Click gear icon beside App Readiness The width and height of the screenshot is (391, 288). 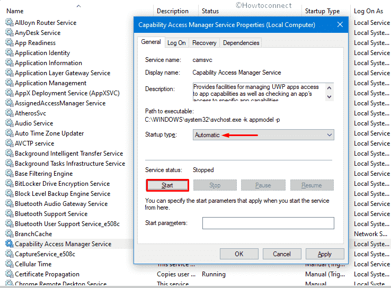point(10,42)
